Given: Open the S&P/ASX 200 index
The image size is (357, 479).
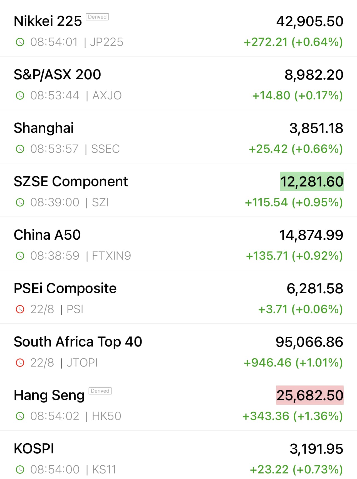Looking at the screenshot, I should pos(57,75).
